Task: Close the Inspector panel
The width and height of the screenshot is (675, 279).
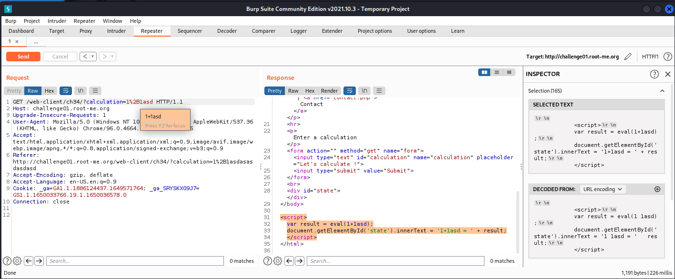Action: [667, 74]
